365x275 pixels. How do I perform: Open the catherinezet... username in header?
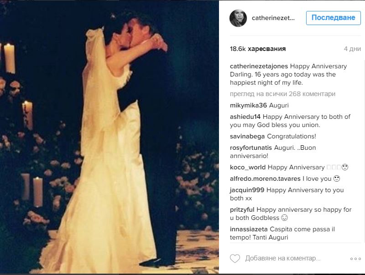click(273, 18)
